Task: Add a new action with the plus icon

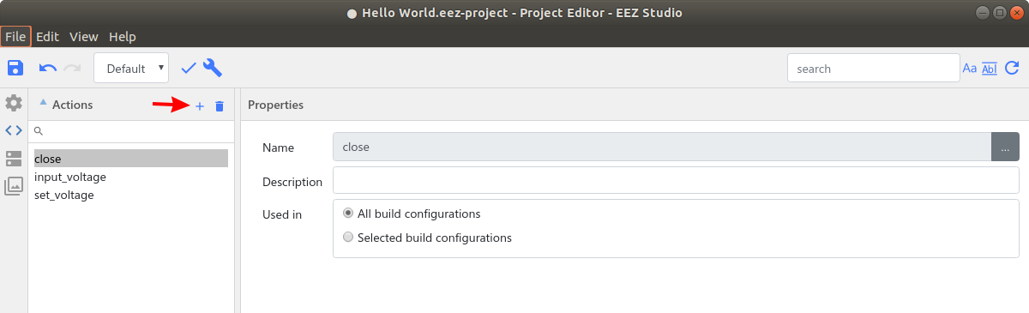Action: (x=200, y=105)
